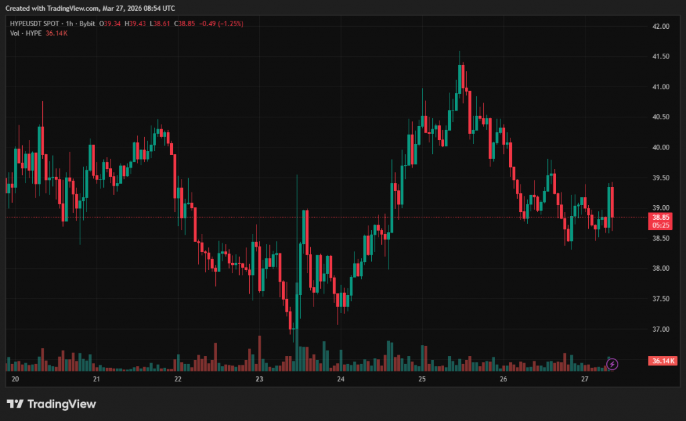Click the red 38.85 current price label
The width and height of the screenshot is (686, 421).
tap(661, 217)
